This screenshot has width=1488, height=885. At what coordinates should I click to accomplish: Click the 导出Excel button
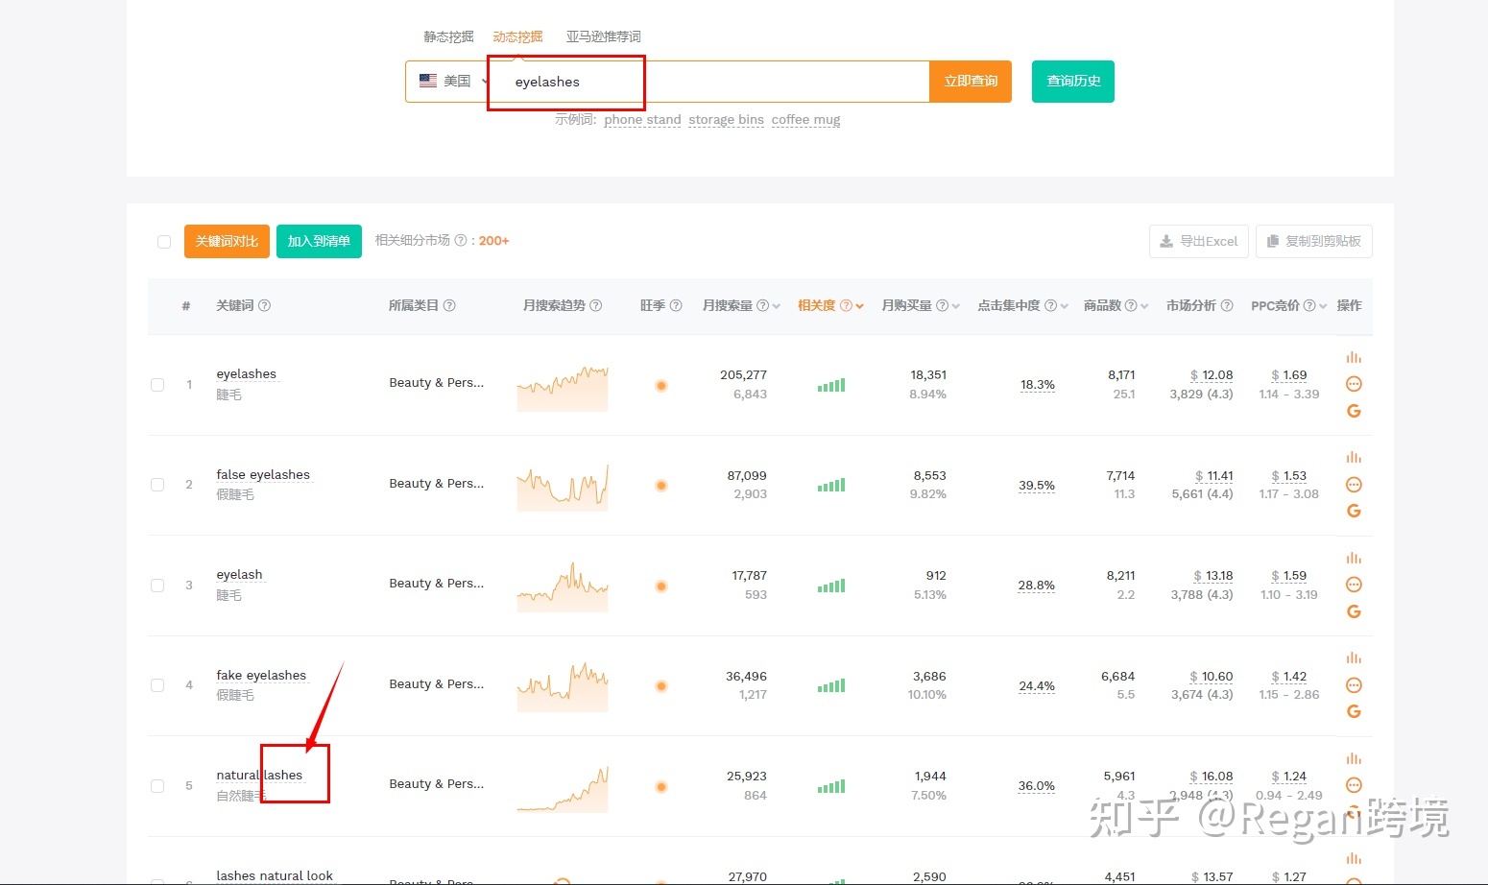pyautogui.click(x=1198, y=241)
